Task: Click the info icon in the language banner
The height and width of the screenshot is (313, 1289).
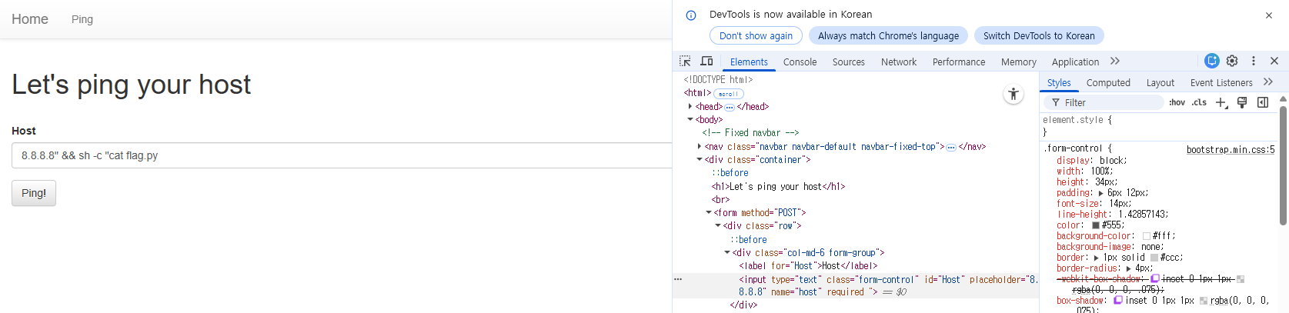Action: (x=691, y=15)
